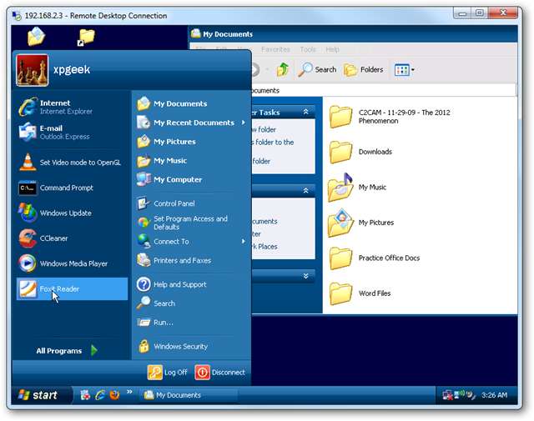Viewport: 534px width, 421px height.
Task: Open the Views dropdown in toolbar
Action: 405,70
